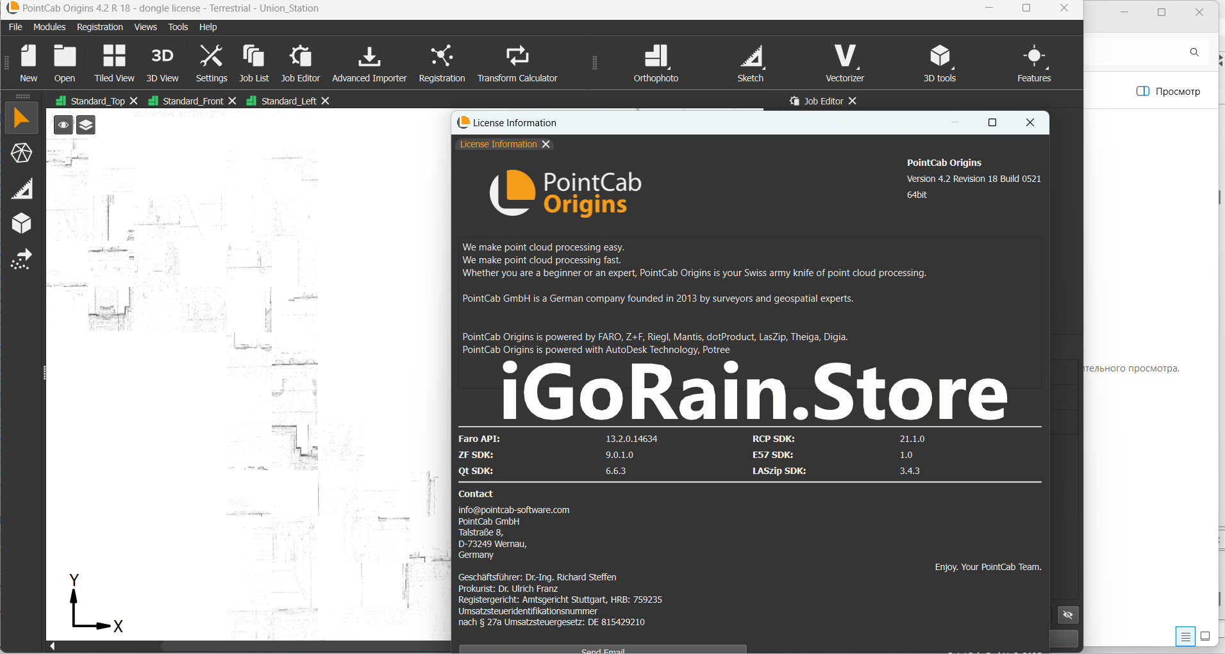This screenshot has width=1225, height=654.
Task: Pick the cube 3D tool in sidebar
Action: 21,224
